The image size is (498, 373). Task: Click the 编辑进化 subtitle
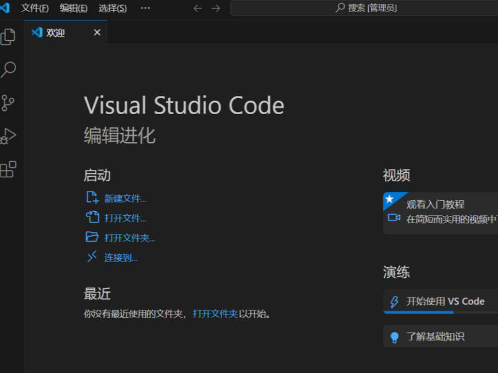click(x=119, y=135)
